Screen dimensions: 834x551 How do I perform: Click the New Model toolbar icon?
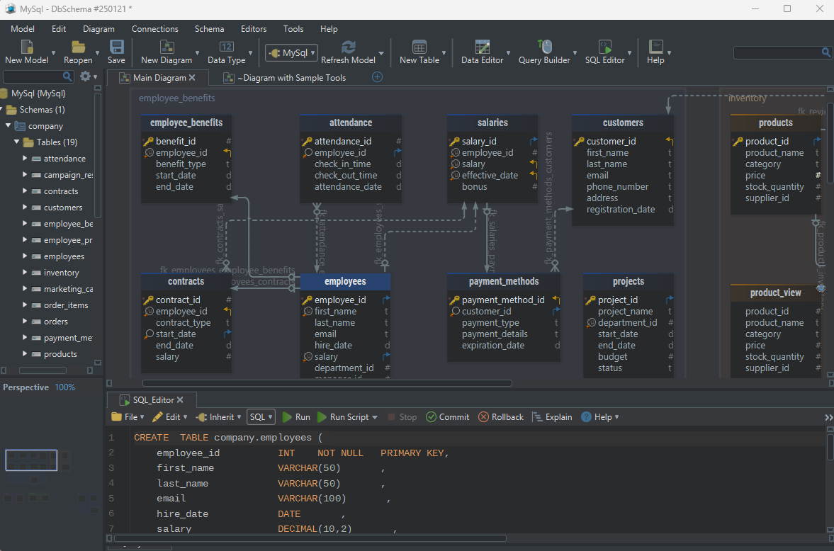coord(27,47)
